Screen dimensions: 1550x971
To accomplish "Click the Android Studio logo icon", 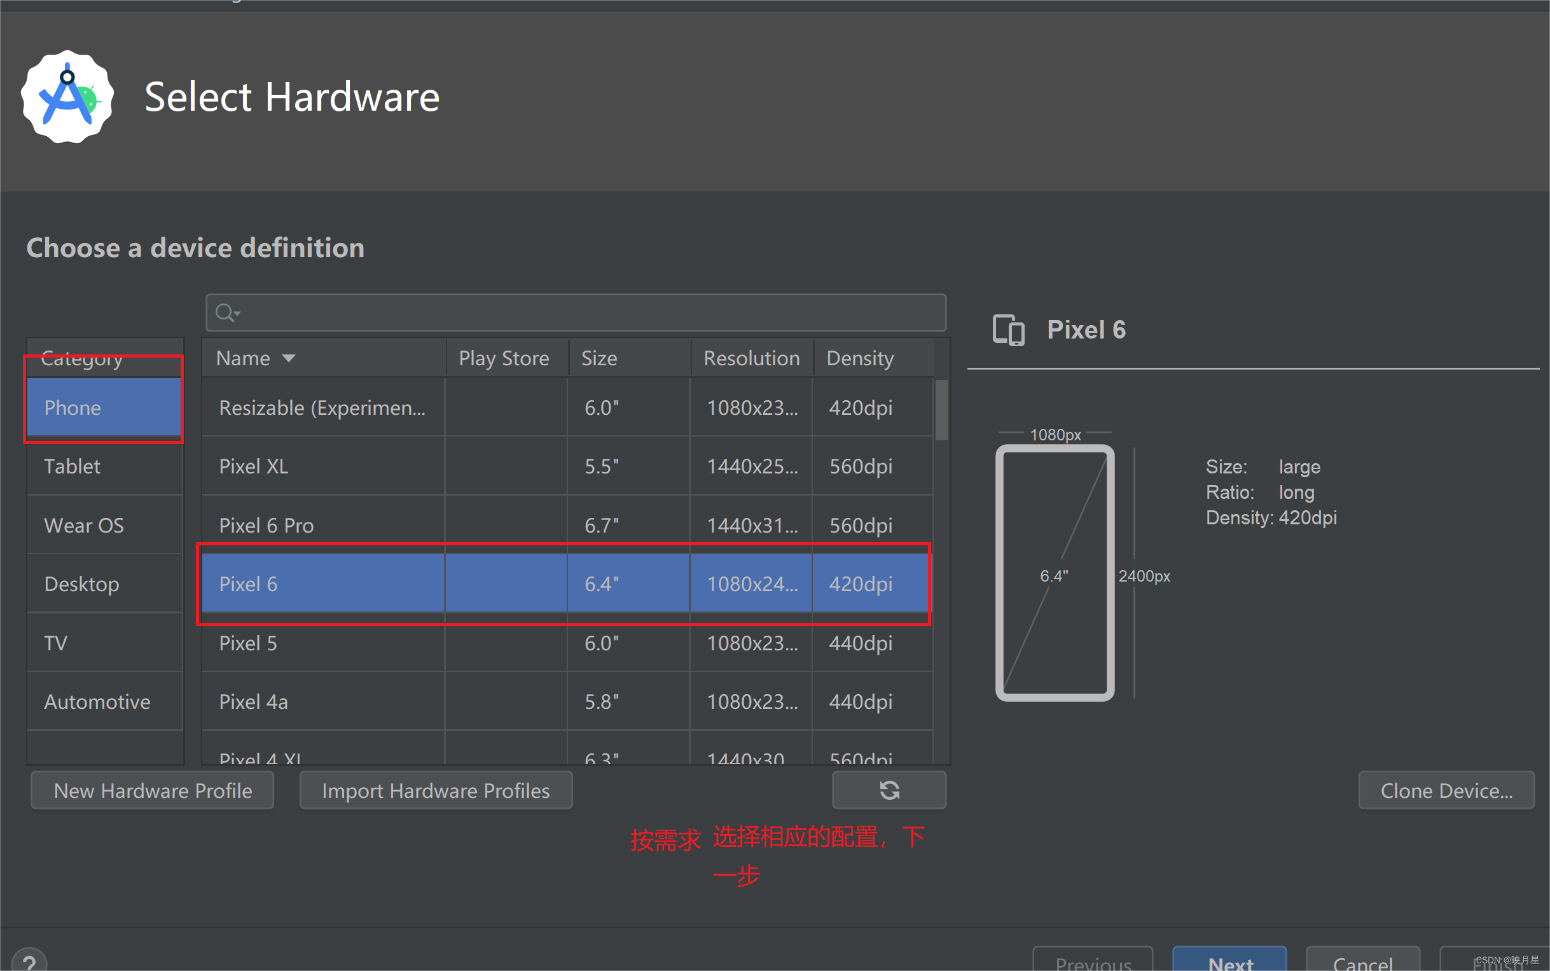I will [x=67, y=96].
